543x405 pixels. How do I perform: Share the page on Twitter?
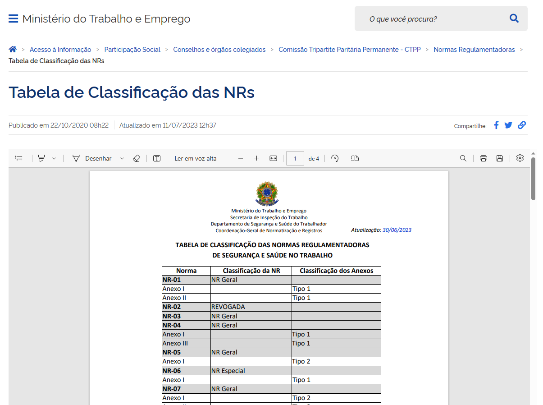[508, 125]
